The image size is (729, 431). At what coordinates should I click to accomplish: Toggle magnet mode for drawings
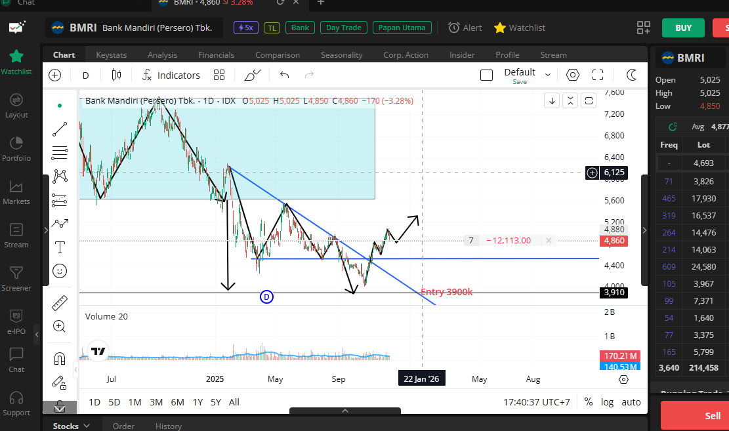[60, 358]
